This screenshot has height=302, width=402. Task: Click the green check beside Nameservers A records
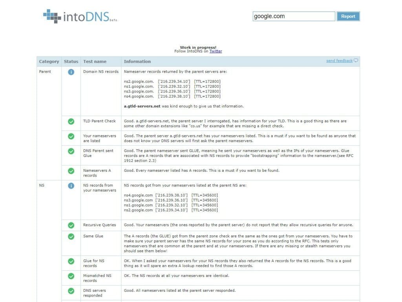(71, 170)
